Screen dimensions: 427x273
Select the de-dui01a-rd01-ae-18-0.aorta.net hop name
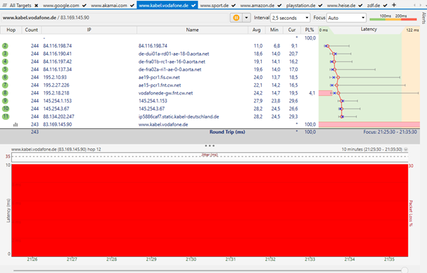click(x=174, y=54)
